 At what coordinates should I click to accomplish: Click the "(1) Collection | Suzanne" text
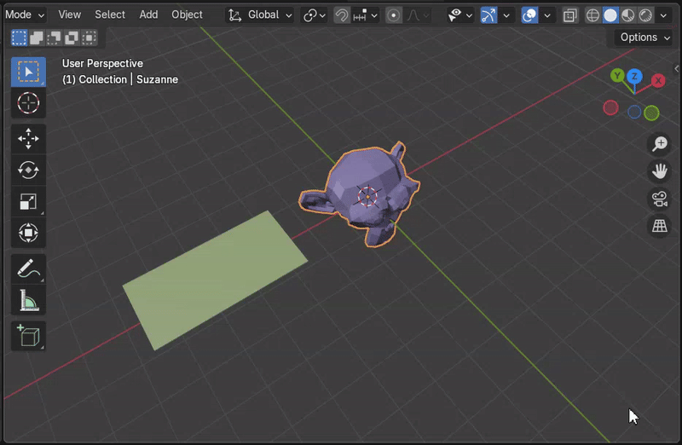(120, 79)
